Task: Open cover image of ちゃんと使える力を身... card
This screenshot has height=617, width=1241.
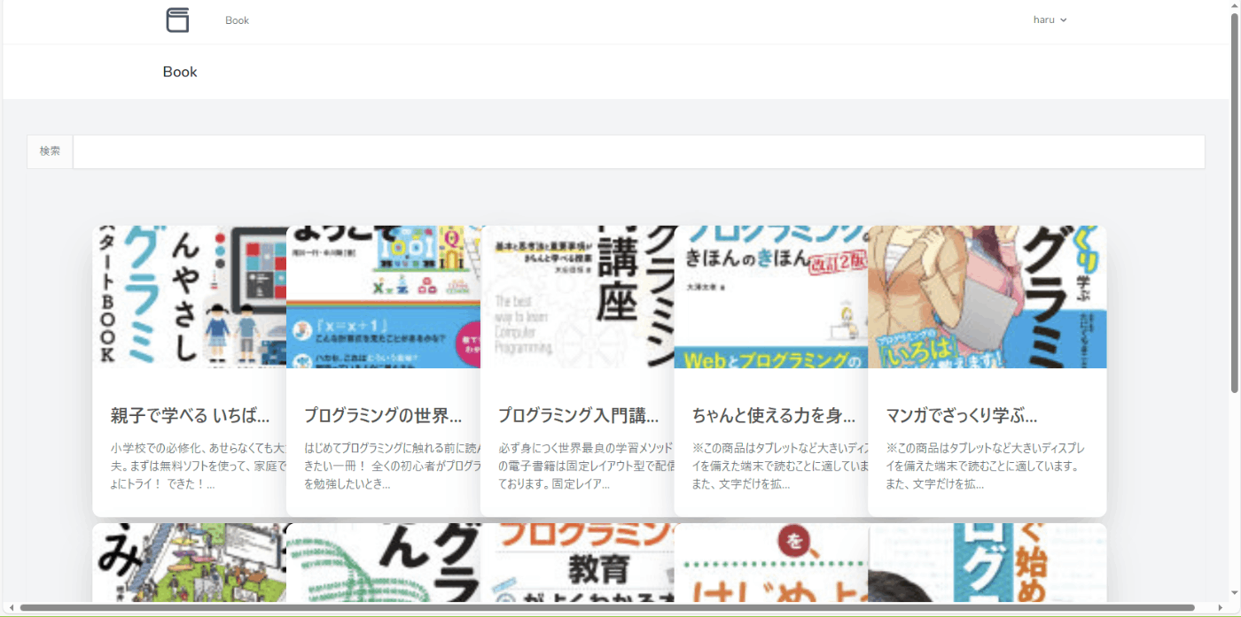Action: [x=771, y=297]
